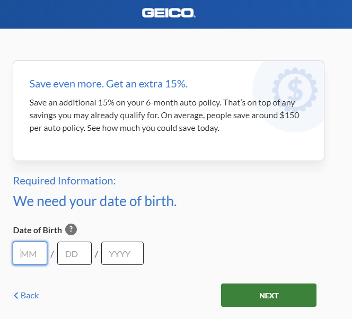Click the GEICO logo in the header
Viewport: 352px width, 319px height.
pos(169,13)
